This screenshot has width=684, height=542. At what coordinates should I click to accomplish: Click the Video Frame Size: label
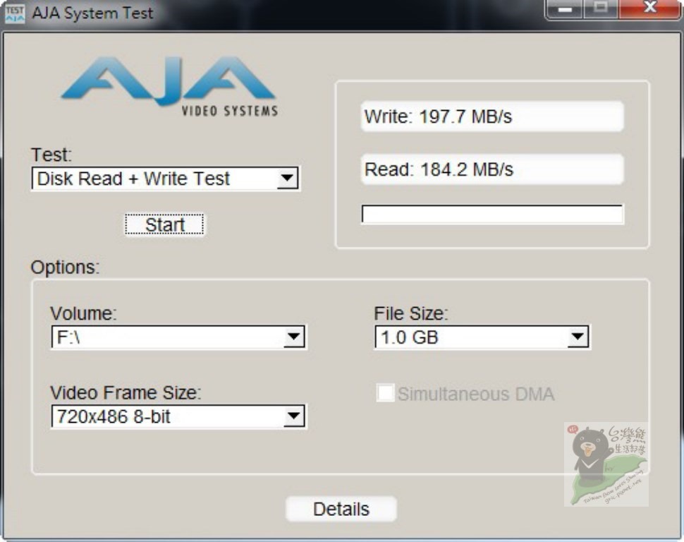click(x=126, y=392)
